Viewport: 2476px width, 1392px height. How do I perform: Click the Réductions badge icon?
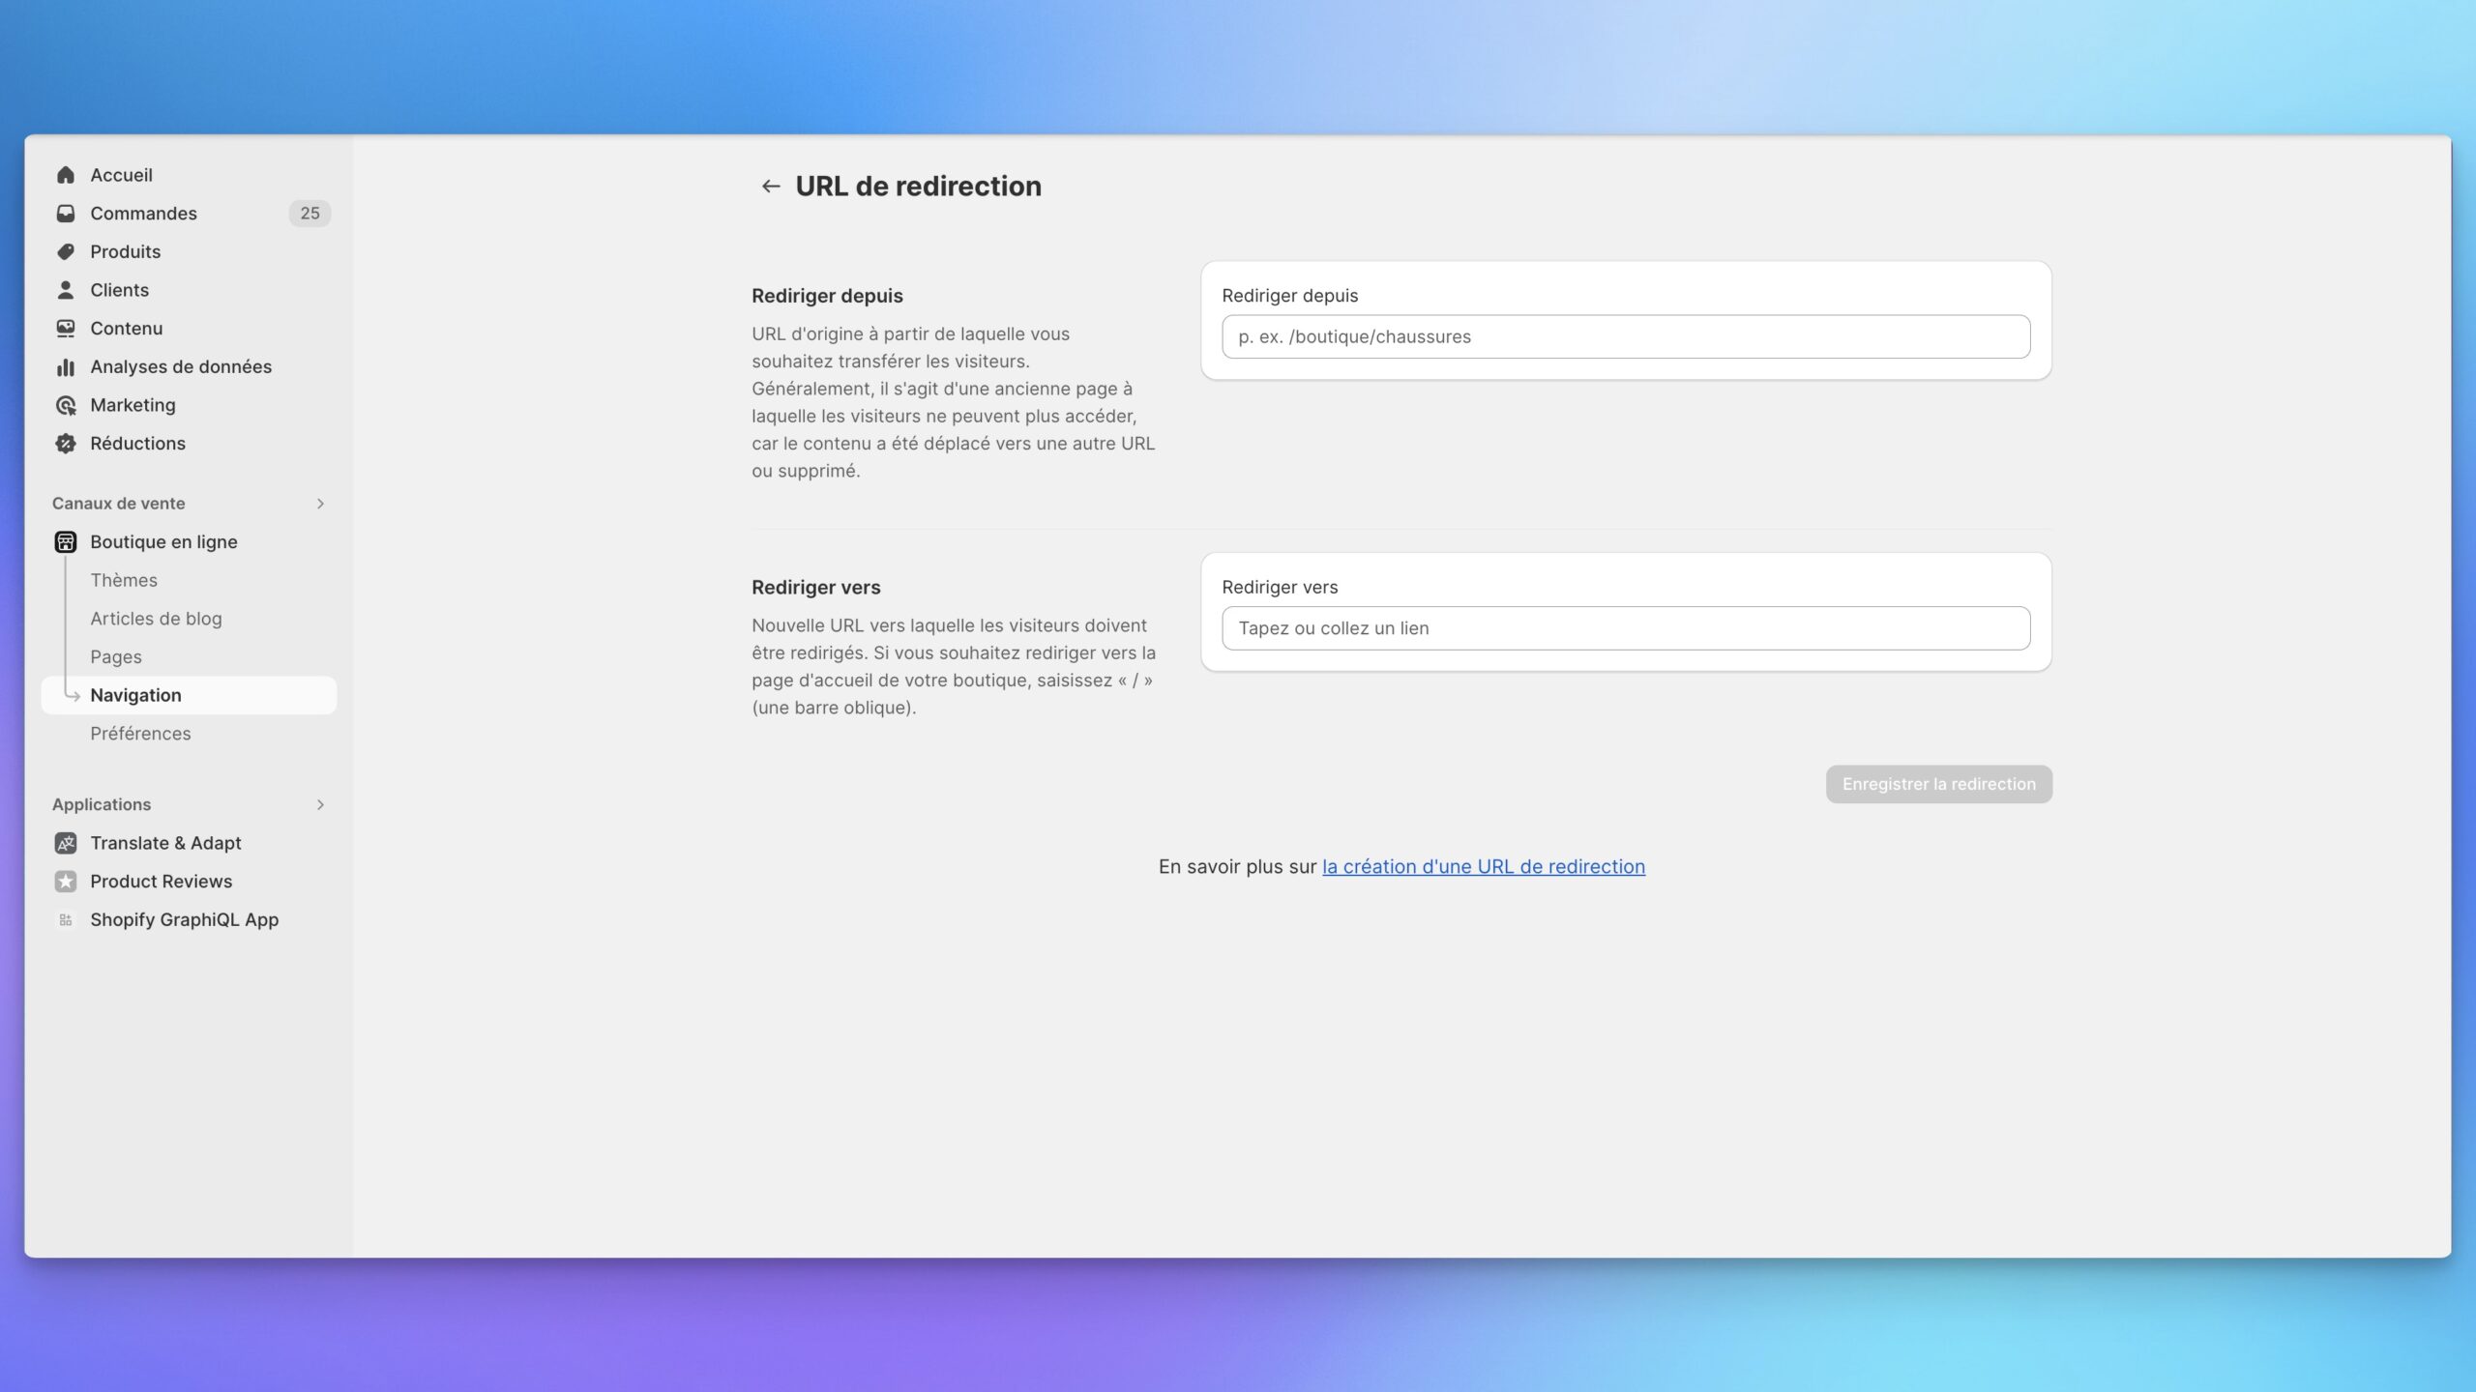66,444
